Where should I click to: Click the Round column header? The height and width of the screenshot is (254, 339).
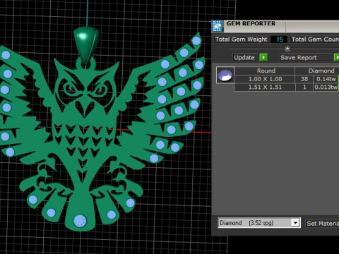point(266,71)
